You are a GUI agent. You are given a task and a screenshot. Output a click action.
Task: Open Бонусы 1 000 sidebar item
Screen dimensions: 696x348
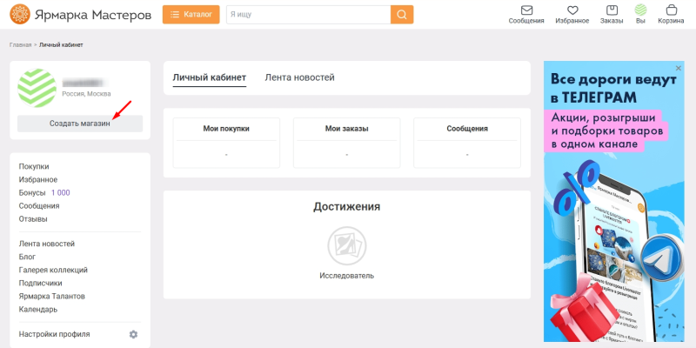tap(44, 192)
